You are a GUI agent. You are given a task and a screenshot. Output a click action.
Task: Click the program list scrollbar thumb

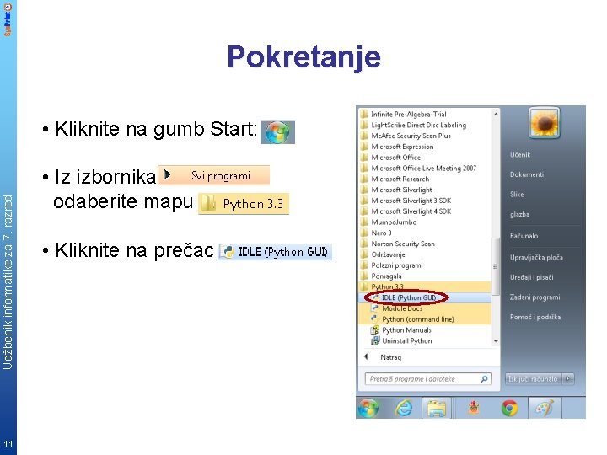(496, 266)
